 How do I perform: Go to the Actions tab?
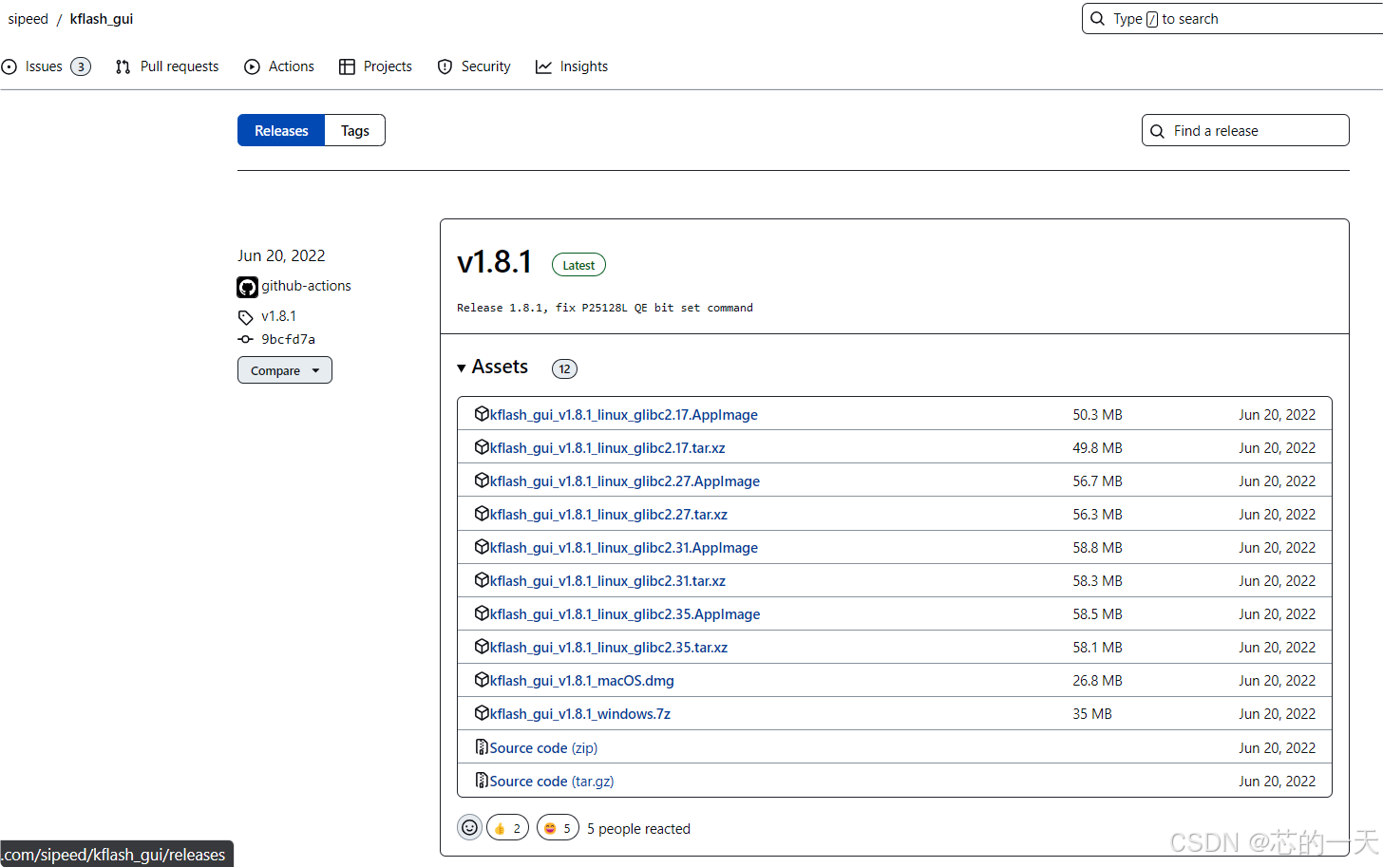tap(279, 66)
